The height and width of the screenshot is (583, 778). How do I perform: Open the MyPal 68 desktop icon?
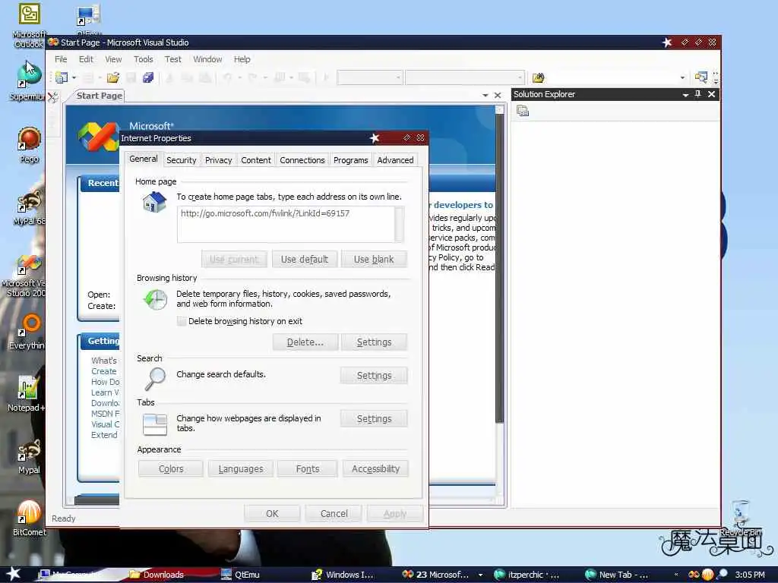click(x=30, y=208)
